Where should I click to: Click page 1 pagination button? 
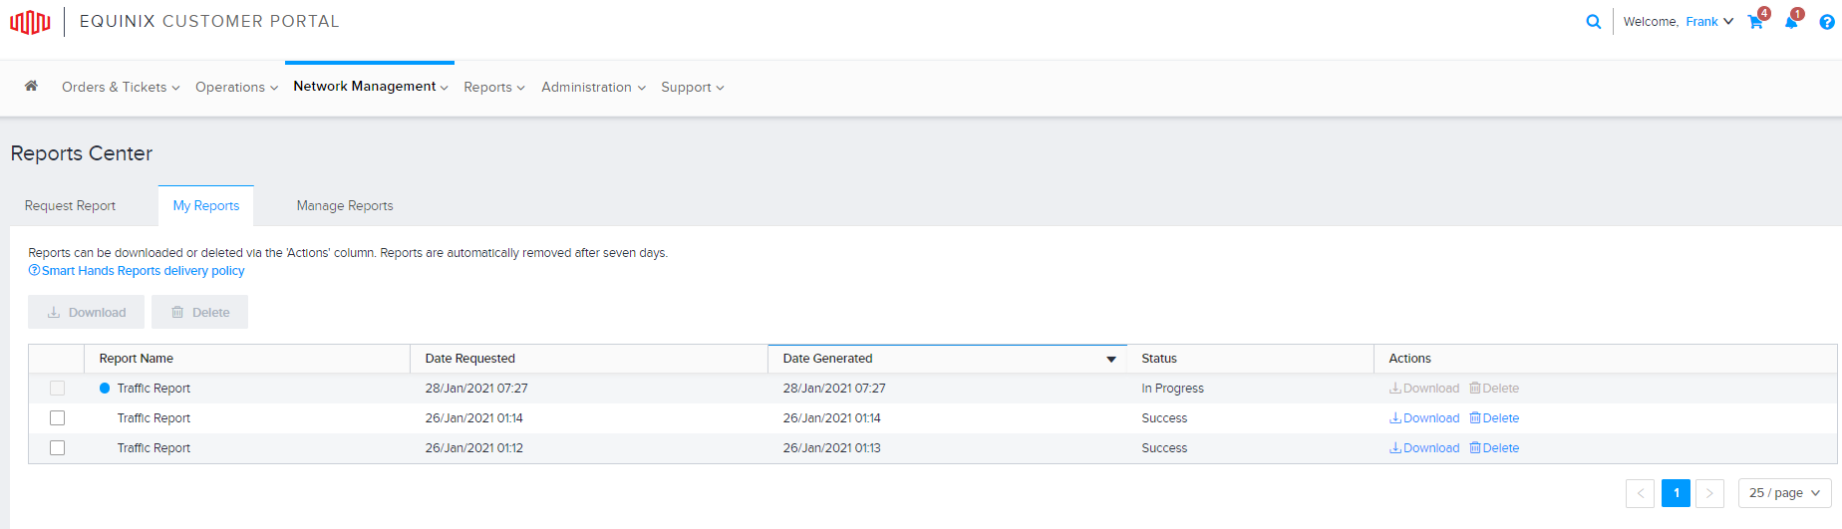click(1676, 493)
